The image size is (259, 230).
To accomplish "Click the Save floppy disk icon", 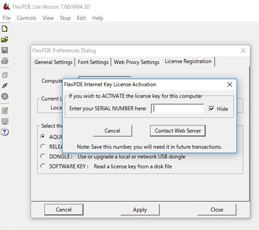I will (5, 50).
